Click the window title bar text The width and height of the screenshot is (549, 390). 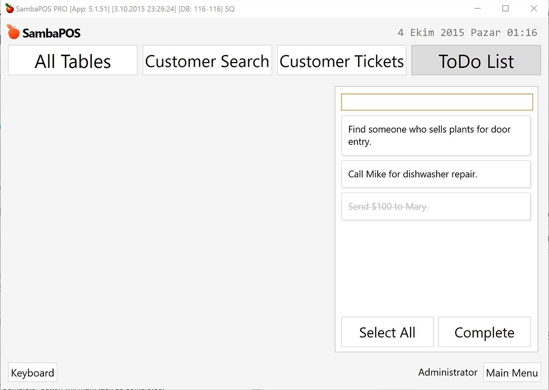pos(122,8)
